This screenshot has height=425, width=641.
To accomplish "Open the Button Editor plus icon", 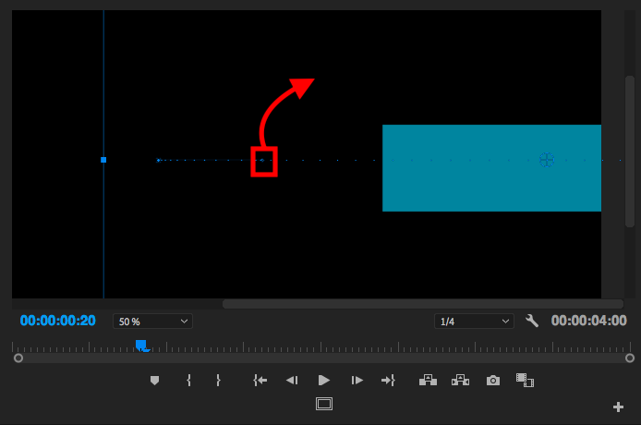I will click(x=618, y=407).
